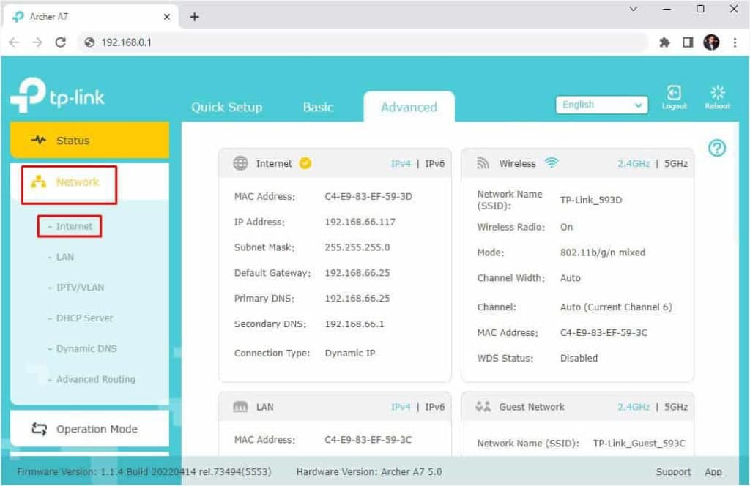The width and height of the screenshot is (750, 486).
Task: Click the browser address bar
Action: pyautogui.click(x=220, y=42)
